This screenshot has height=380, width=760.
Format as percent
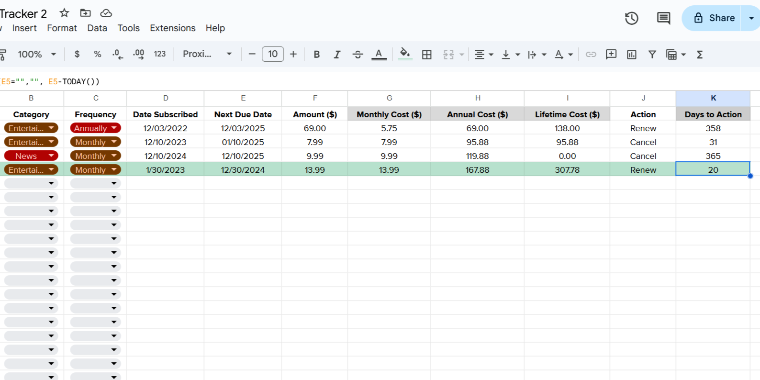(x=97, y=54)
